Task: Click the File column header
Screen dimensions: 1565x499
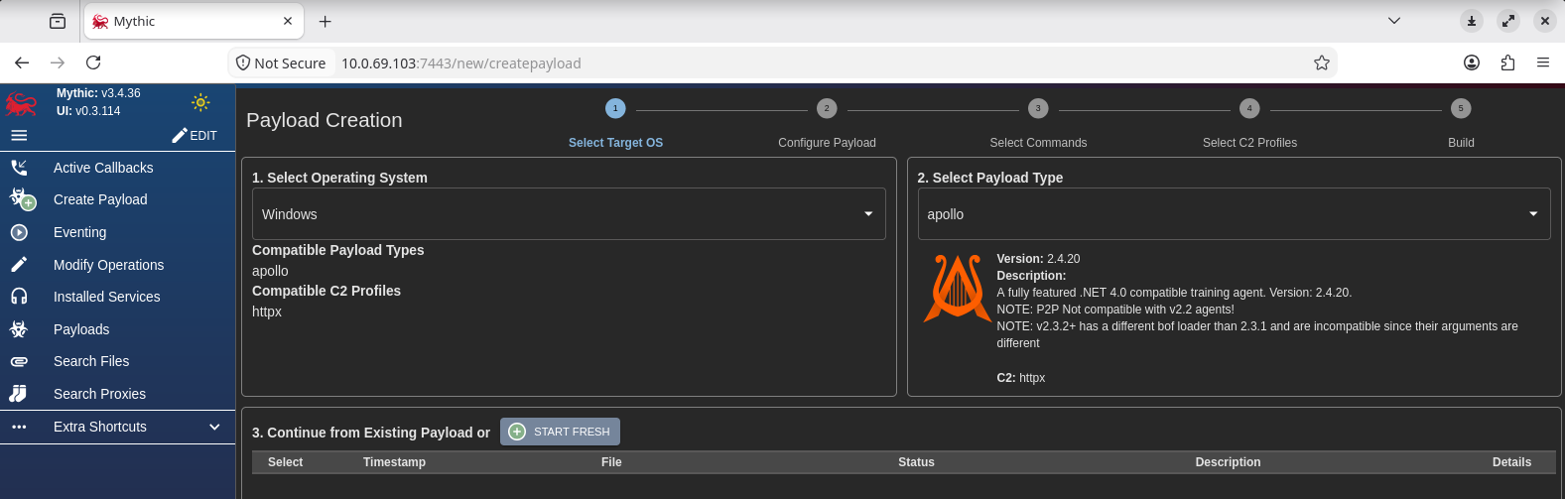Action: pos(611,462)
